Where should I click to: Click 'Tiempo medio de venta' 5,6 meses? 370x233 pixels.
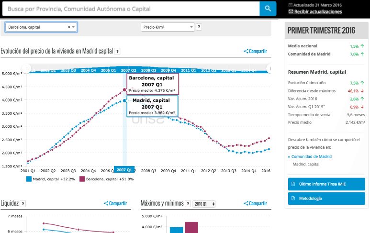(356, 115)
